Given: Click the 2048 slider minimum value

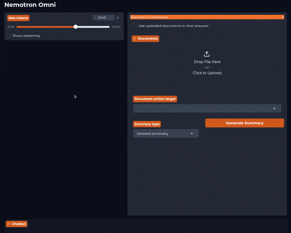Looking at the screenshot, I should point(11,27).
